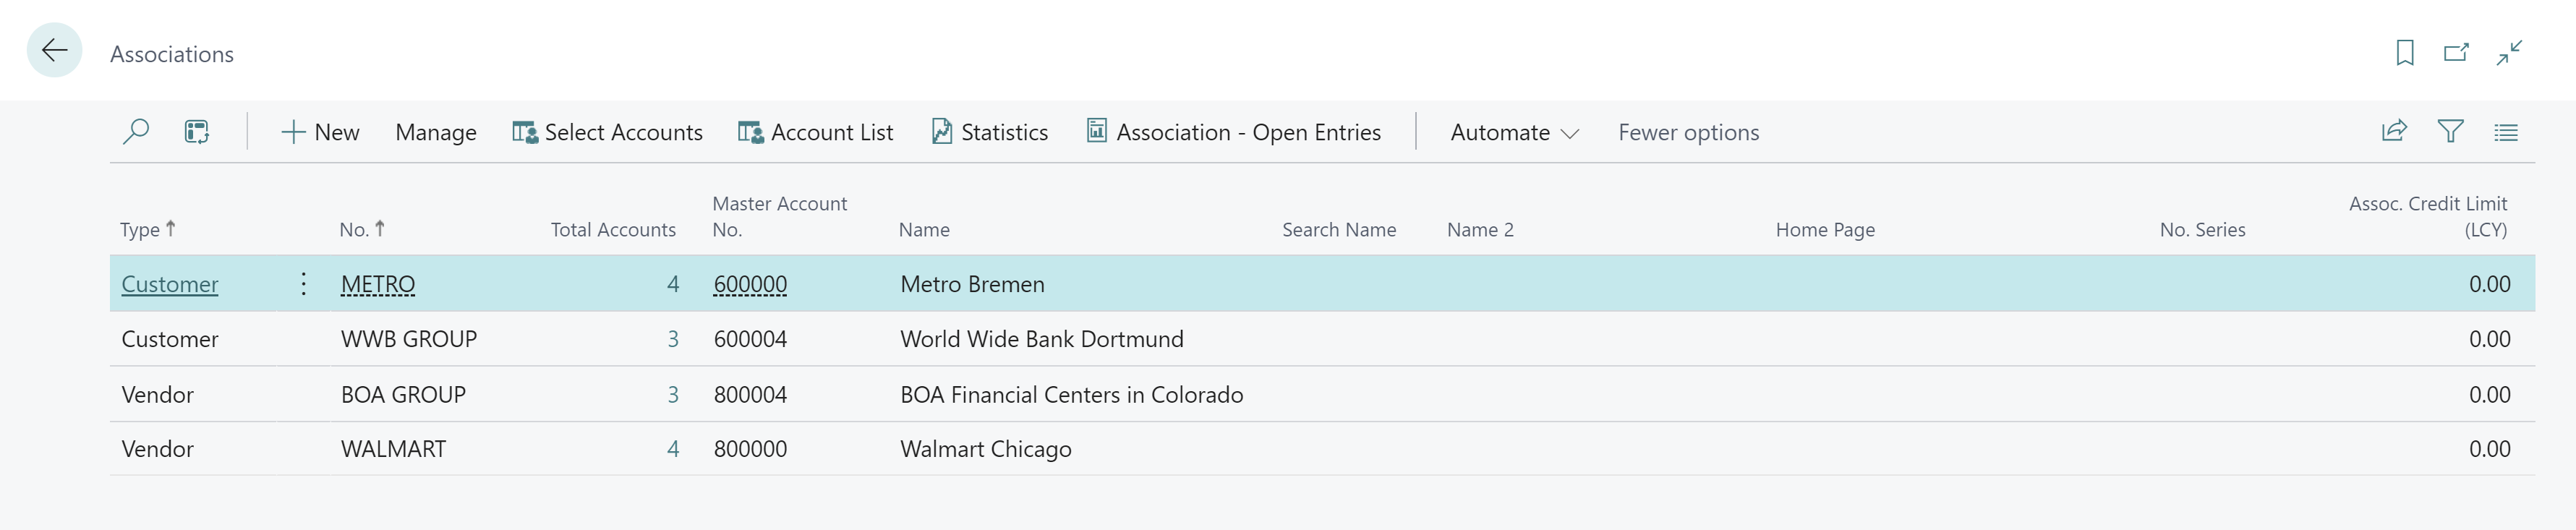Click the Vendor type in BOA GROUP row
Viewport: 2576px width, 530px height.
pos(157,394)
